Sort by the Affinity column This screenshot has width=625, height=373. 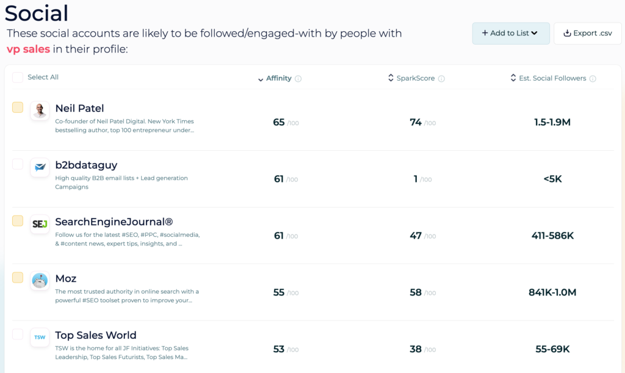tap(275, 79)
